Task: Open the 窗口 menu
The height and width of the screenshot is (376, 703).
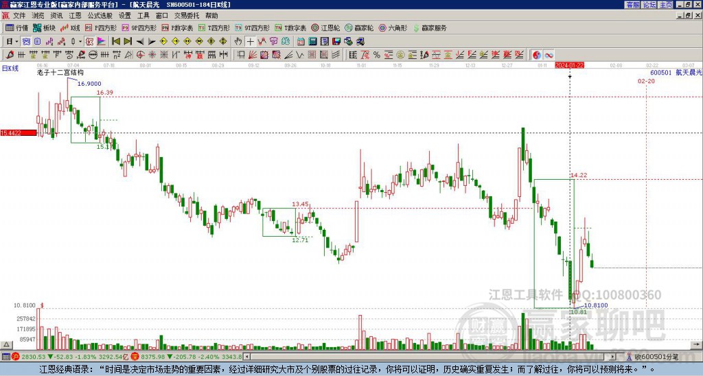Action: click(162, 16)
